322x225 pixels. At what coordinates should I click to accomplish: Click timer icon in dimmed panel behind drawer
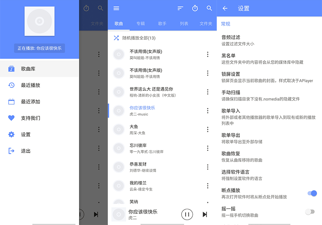coord(86,8)
